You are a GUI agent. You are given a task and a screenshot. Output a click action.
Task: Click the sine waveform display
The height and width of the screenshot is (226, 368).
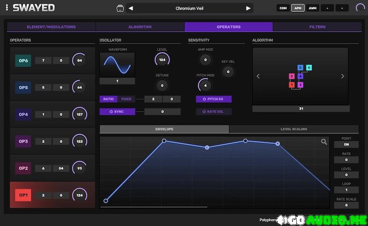point(117,64)
